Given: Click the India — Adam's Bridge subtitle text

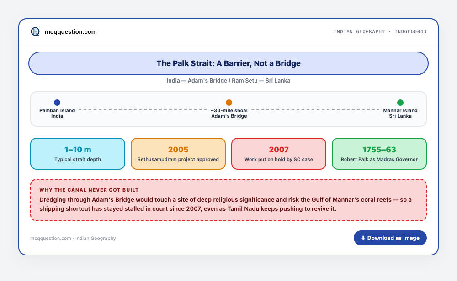Looking at the screenshot, I should tap(228, 81).
